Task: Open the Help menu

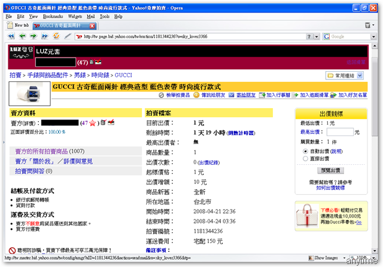Action: (x=118, y=16)
